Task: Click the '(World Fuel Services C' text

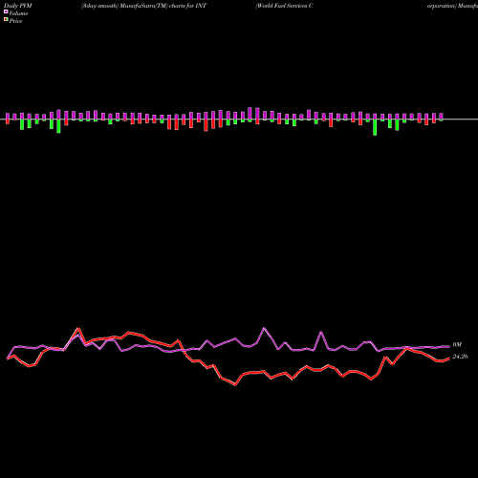Action: pyautogui.click(x=284, y=6)
